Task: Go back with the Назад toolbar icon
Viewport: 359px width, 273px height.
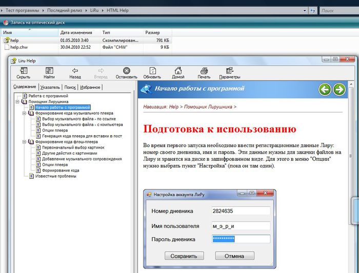Action: [x=75, y=71]
